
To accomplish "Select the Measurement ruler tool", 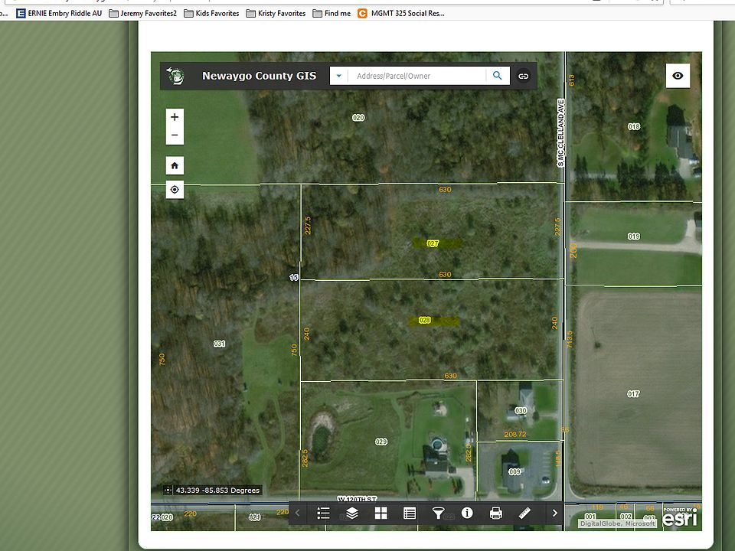I will click(x=524, y=514).
